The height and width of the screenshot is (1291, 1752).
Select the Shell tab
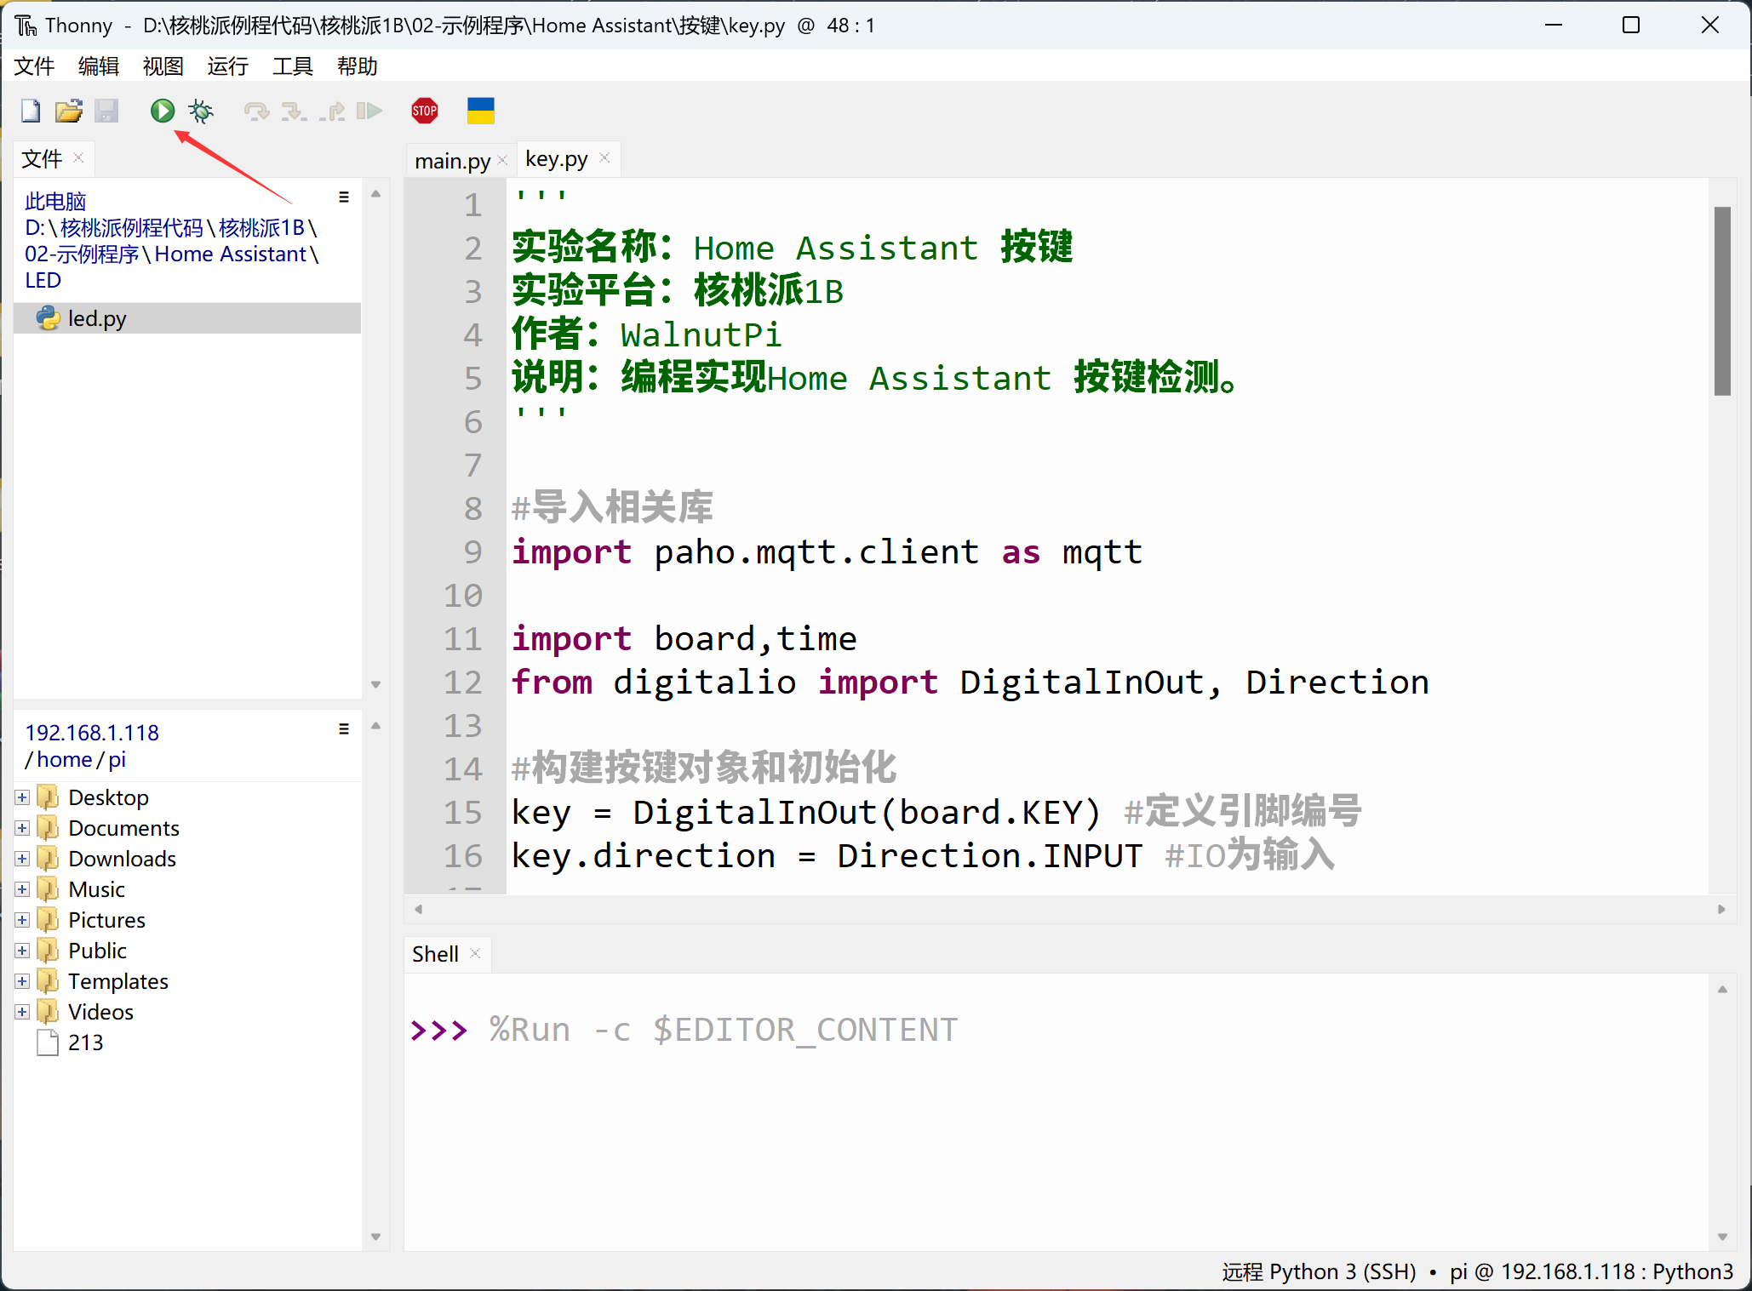point(435,954)
